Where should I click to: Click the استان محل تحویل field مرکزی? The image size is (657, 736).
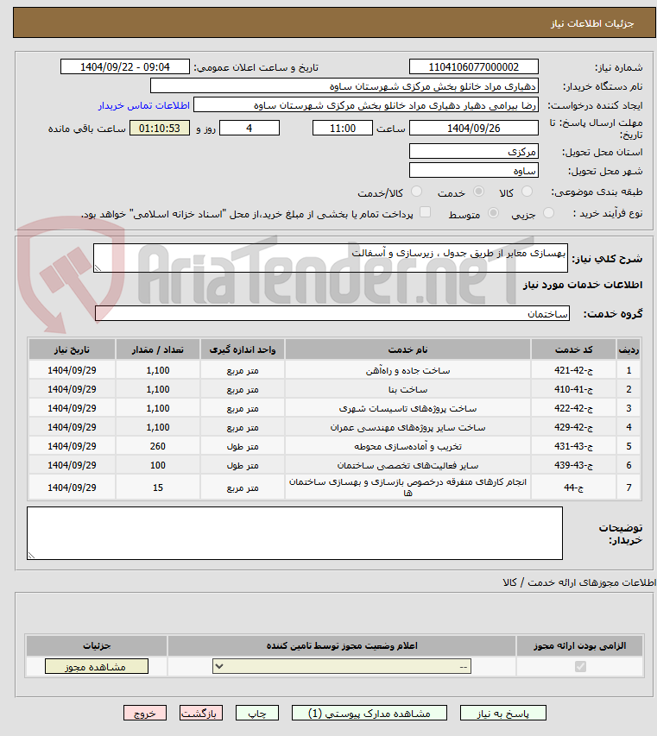474,151
